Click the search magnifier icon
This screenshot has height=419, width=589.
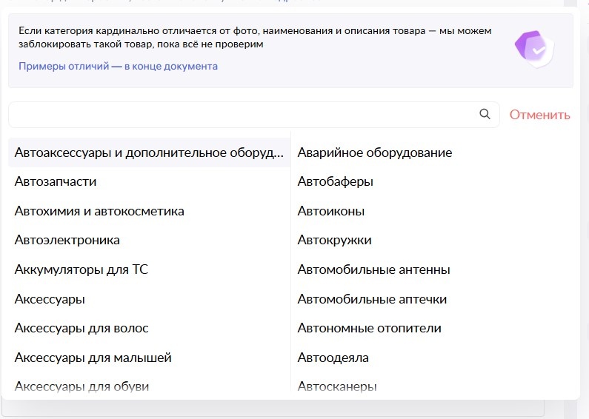(485, 114)
